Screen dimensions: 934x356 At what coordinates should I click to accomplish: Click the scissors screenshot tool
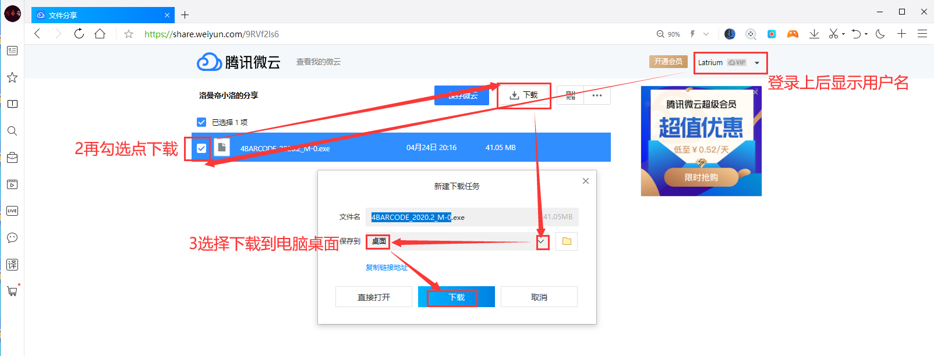834,34
